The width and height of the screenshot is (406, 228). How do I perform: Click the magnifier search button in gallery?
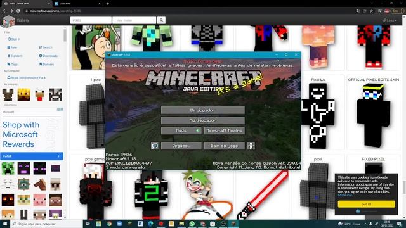[161, 20]
